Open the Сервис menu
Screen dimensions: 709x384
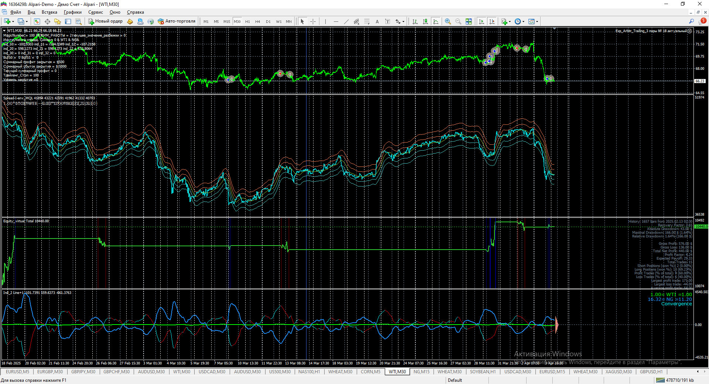pyautogui.click(x=96, y=12)
